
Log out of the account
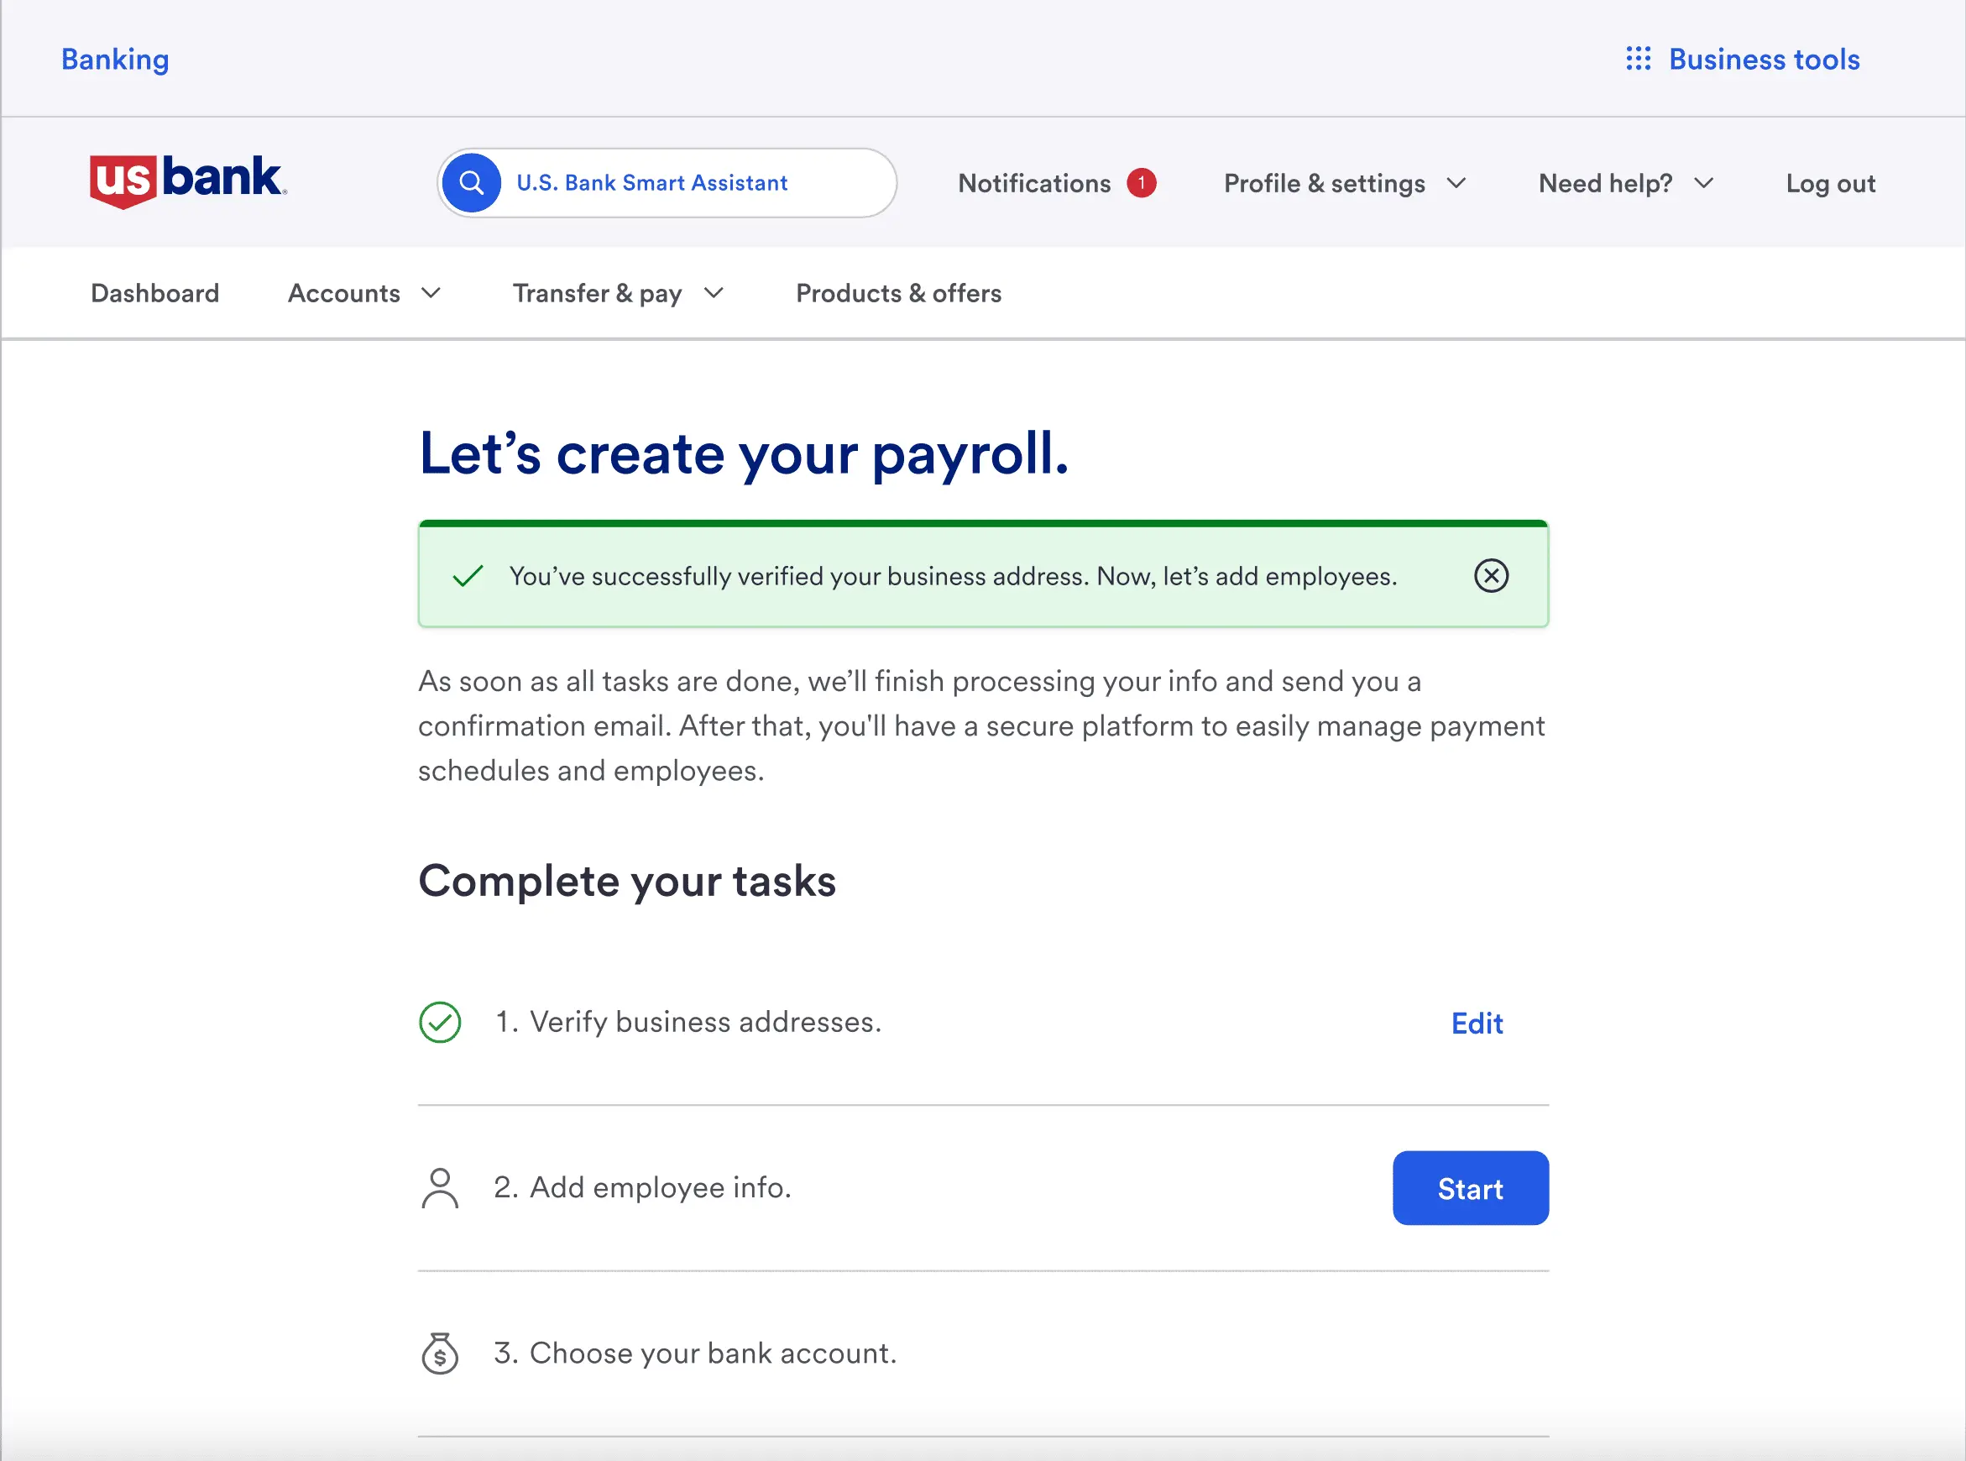tap(1830, 183)
